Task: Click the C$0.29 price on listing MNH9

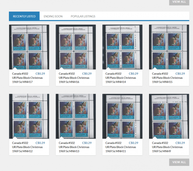Action: click(x=180, y=143)
